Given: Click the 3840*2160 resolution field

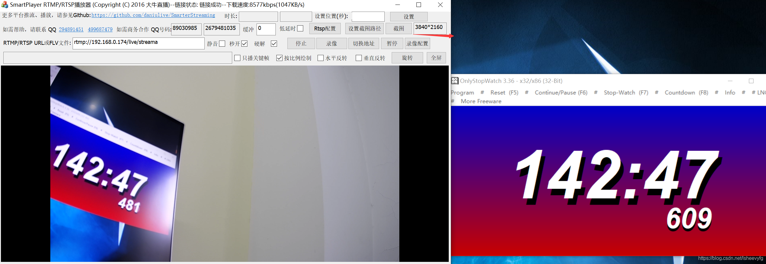Looking at the screenshot, I should coord(430,28).
